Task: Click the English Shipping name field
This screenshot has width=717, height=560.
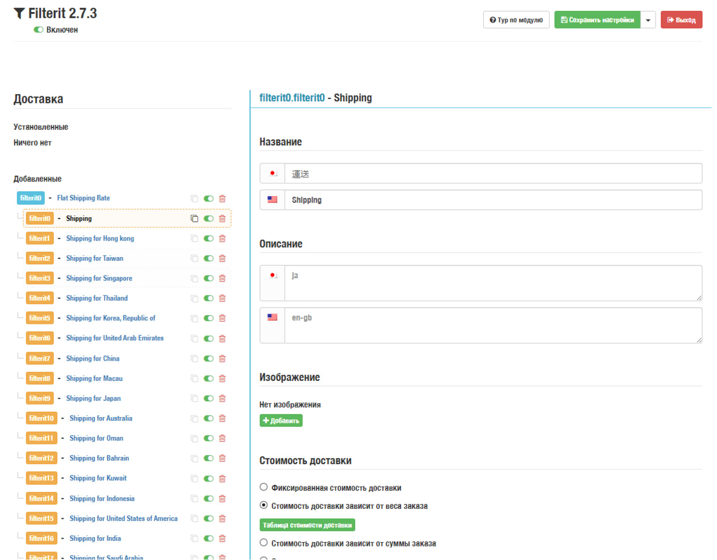Action: [x=493, y=200]
